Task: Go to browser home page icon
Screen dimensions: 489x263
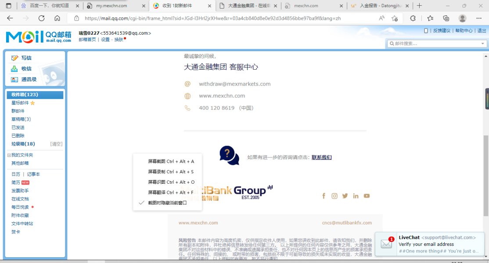Action: pos(58,18)
